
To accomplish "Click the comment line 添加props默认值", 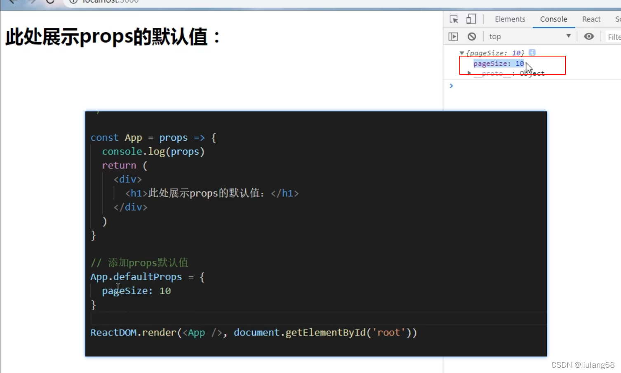I will click(x=139, y=263).
